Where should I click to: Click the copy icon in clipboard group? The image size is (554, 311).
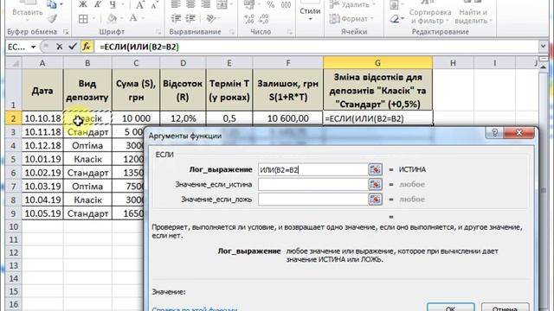[x=52, y=4]
